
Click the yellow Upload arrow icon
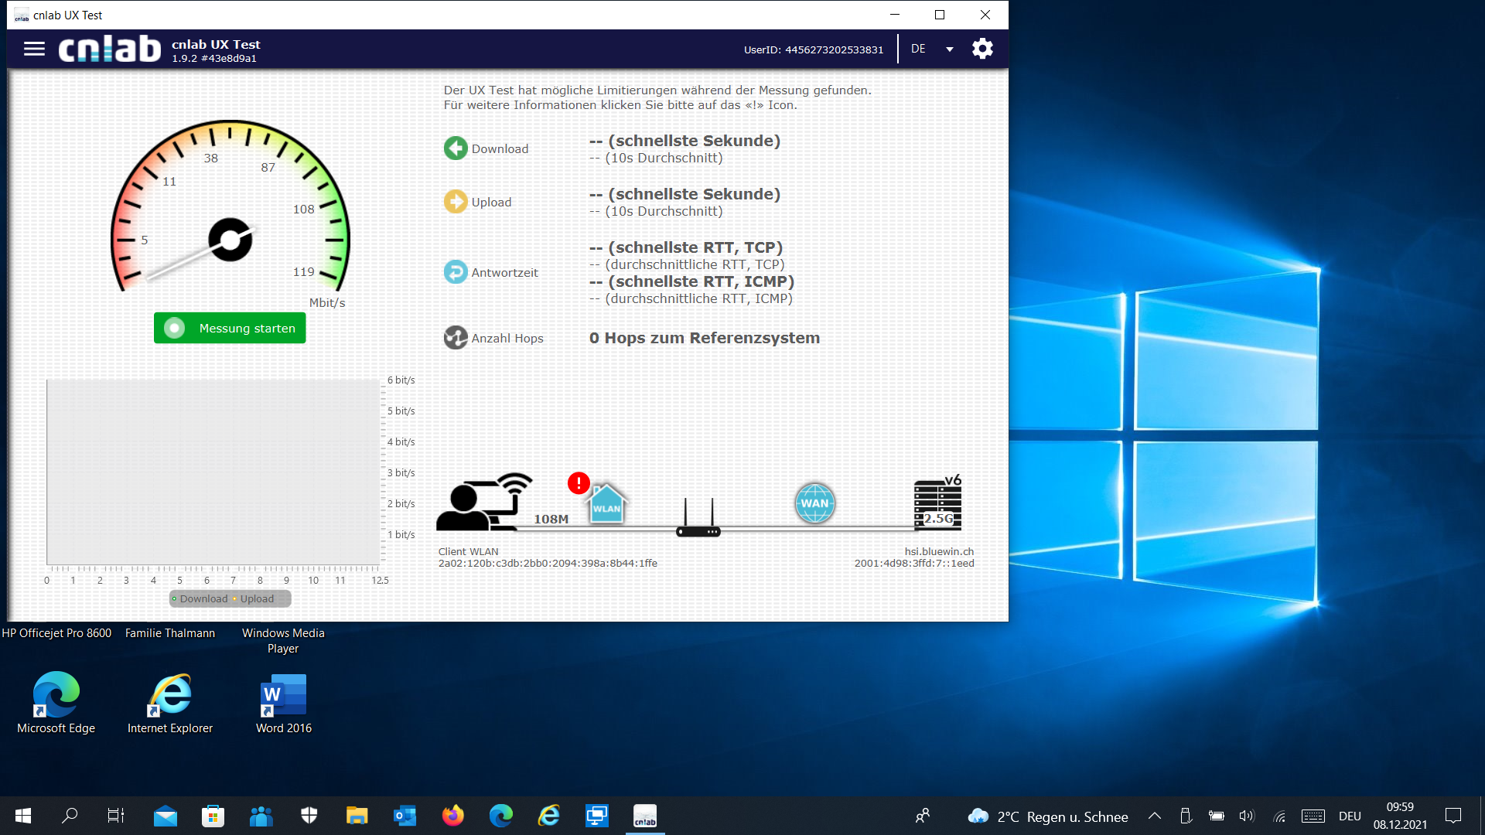456,202
